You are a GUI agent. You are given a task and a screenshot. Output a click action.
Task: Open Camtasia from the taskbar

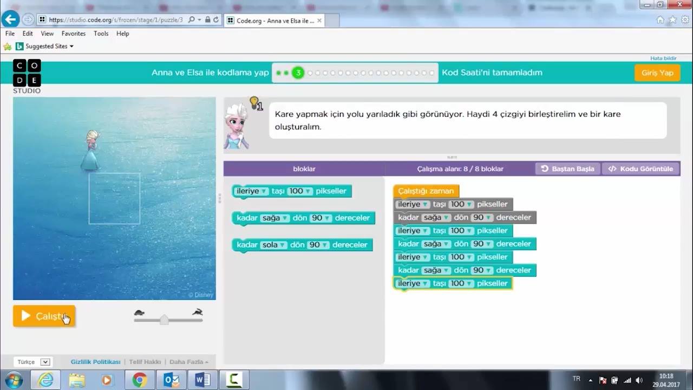pos(234,380)
